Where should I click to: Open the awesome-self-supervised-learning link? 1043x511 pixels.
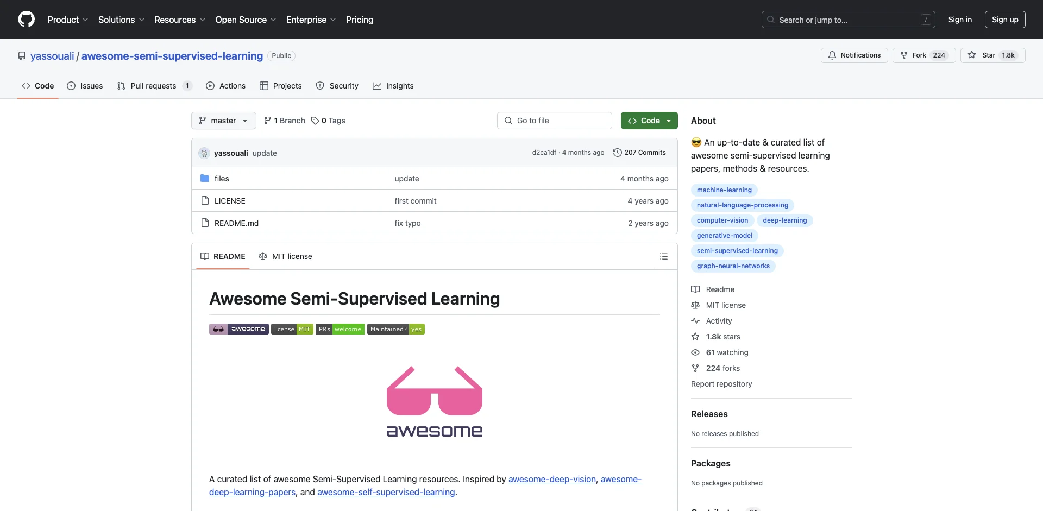tap(386, 492)
